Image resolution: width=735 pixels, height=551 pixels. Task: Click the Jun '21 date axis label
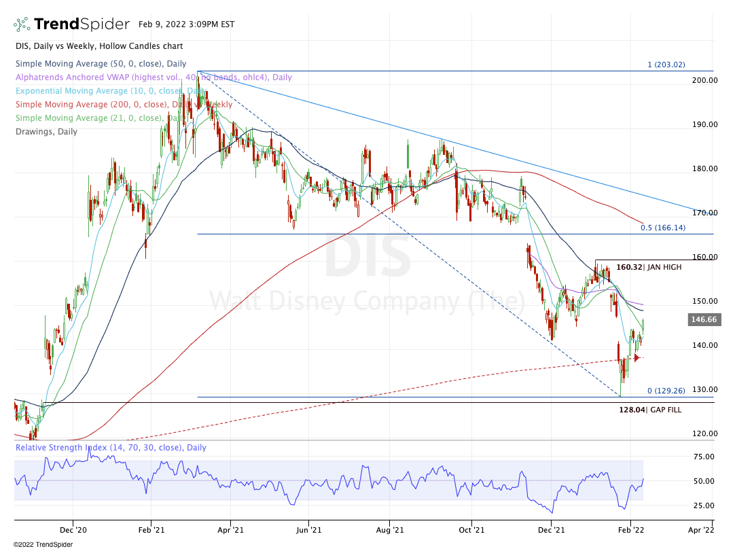click(x=309, y=530)
